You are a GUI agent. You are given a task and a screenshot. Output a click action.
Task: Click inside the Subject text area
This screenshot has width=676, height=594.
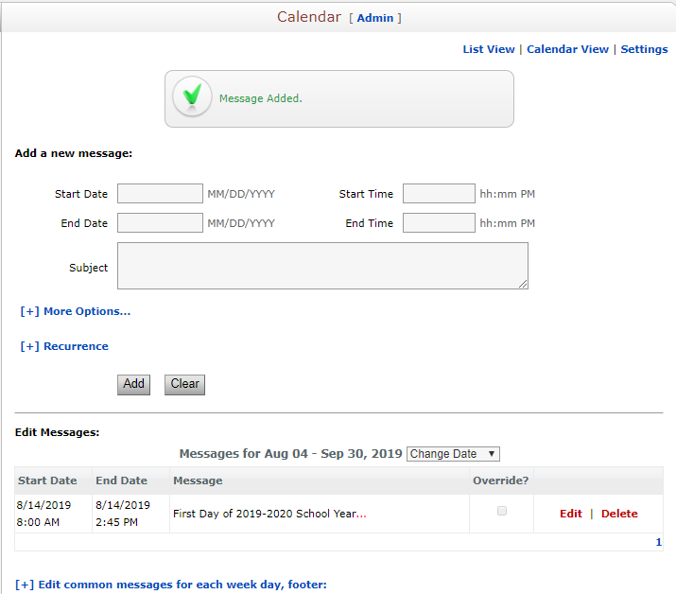point(322,266)
